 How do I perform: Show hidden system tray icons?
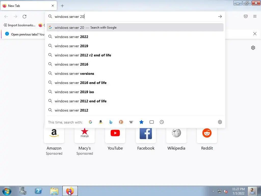pos(213,191)
